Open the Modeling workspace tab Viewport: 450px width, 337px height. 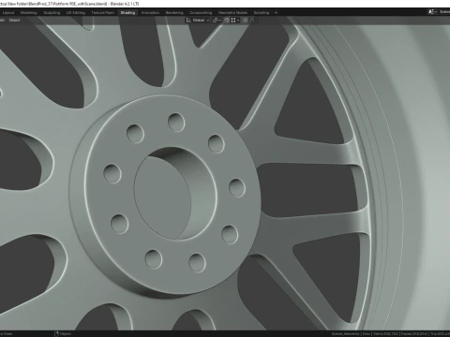pos(29,13)
